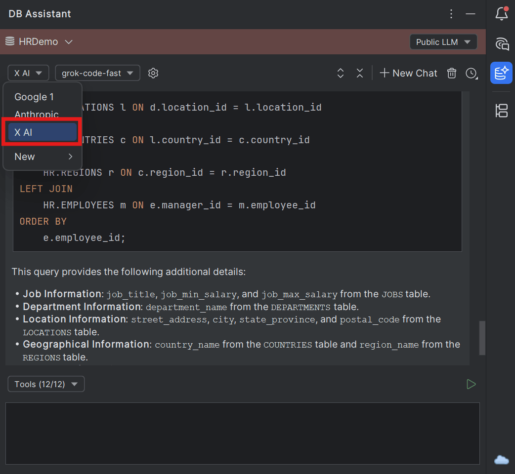Open DB Assistant settings gear
This screenshot has width=515, height=474.
(x=153, y=73)
